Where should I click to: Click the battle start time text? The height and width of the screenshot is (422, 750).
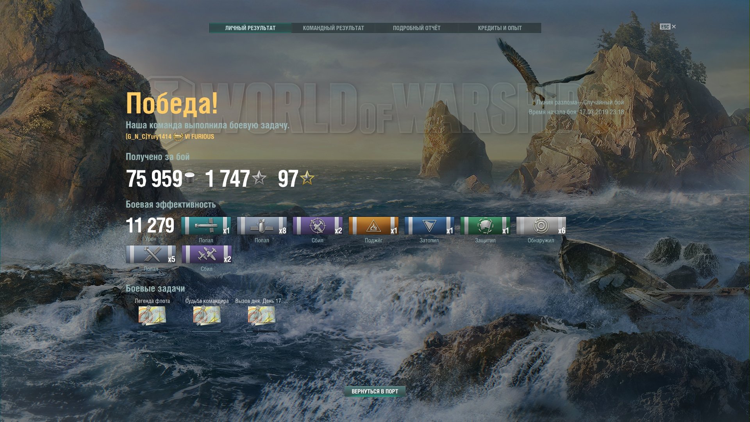click(576, 112)
